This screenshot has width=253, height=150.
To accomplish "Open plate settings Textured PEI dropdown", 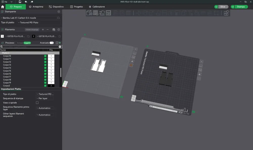I will (x=45, y=94).
